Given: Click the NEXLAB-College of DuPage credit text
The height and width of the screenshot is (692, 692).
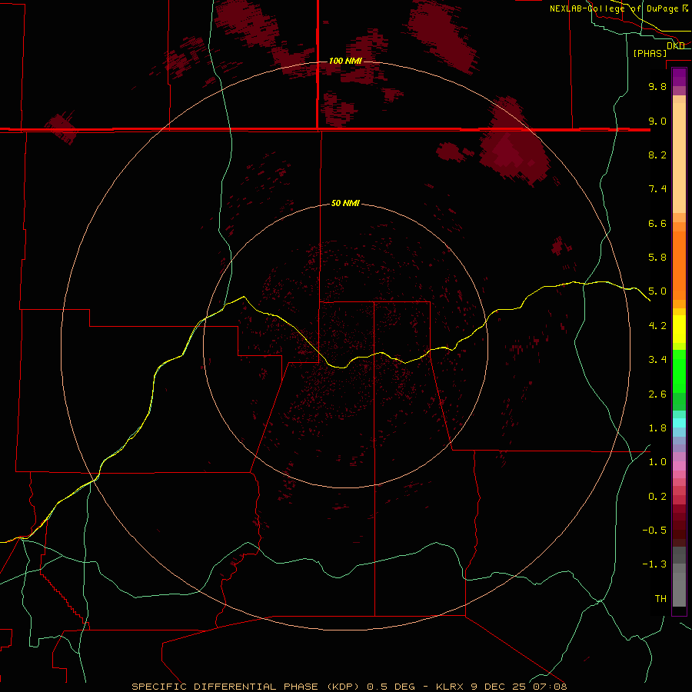Looking at the screenshot, I should tap(614, 8).
